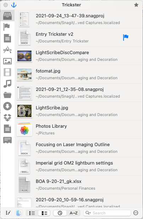Open the more options ellipsis menu
Screen dimensions: 143x219
[136, 213]
